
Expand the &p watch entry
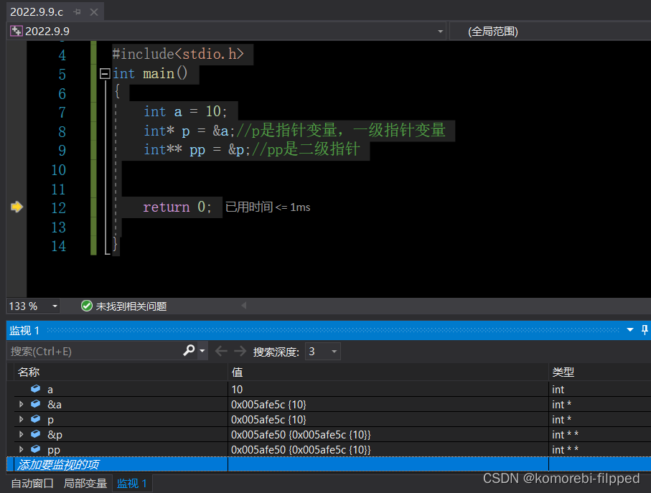coord(22,434)
